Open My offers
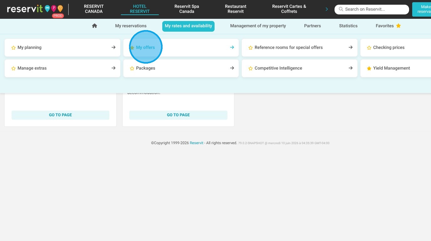 tap(181, 48)
